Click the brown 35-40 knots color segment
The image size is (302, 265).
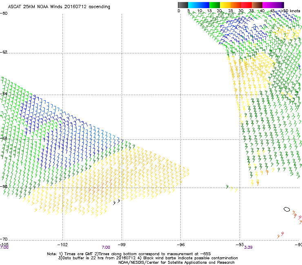(x=257, y=5)
